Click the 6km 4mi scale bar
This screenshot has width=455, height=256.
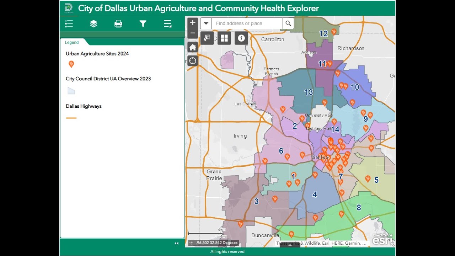208,233
